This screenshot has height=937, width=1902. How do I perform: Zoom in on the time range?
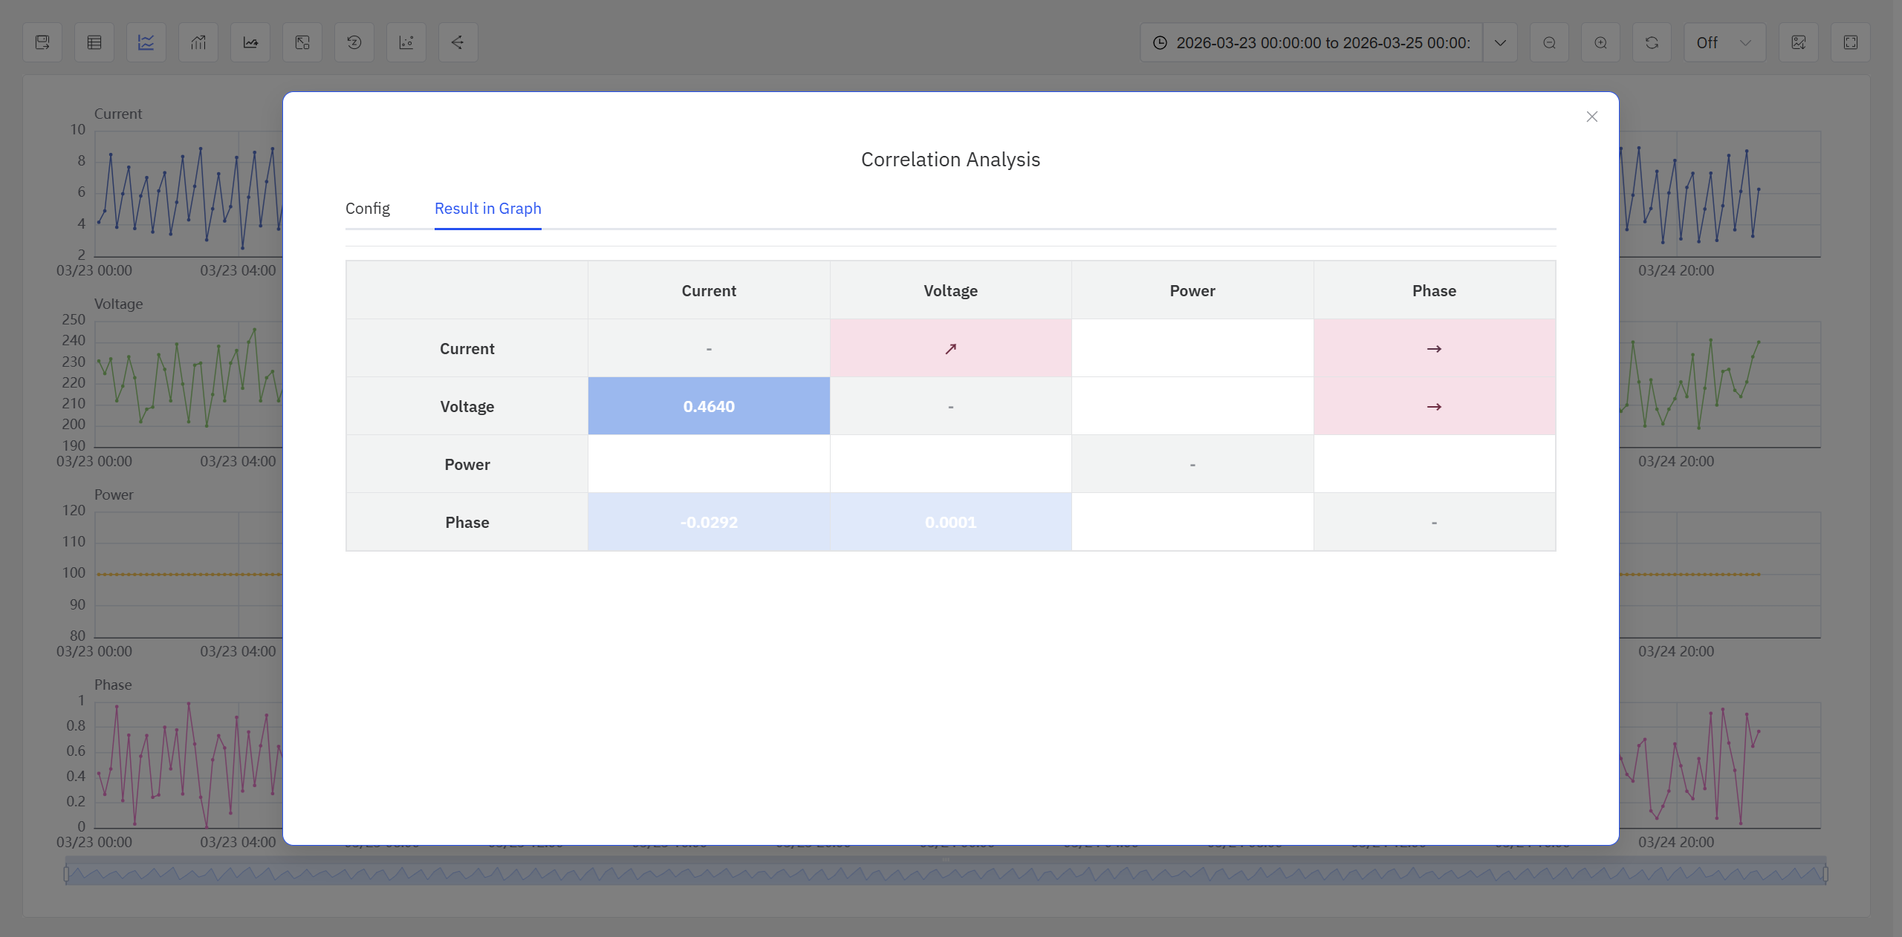tap(1601, 42)
